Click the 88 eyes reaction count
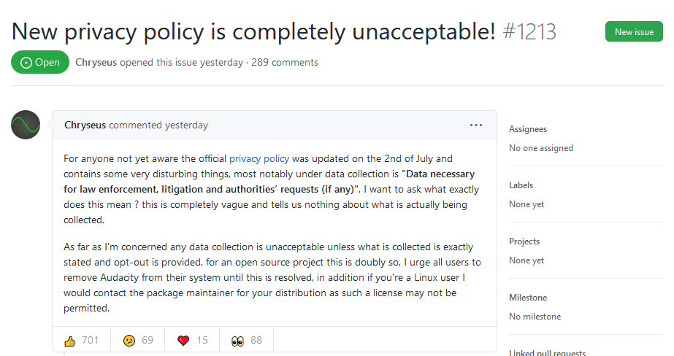674x356 pixels. tap(256, 341)
